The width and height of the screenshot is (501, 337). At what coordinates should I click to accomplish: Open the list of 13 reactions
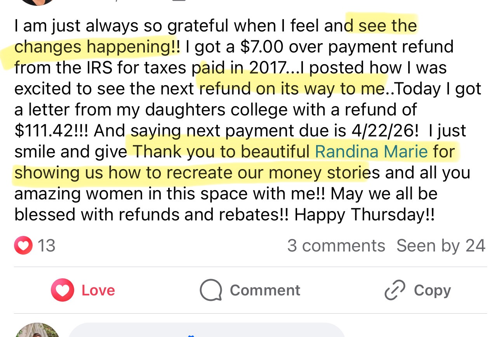46,246
